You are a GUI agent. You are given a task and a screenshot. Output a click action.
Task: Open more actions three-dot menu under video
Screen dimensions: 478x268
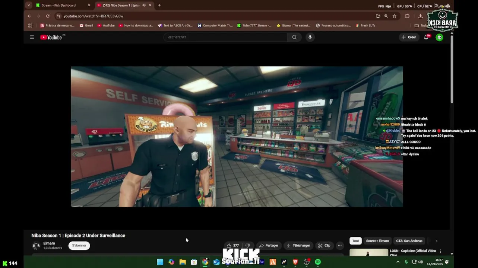click(x=339, y=246)
